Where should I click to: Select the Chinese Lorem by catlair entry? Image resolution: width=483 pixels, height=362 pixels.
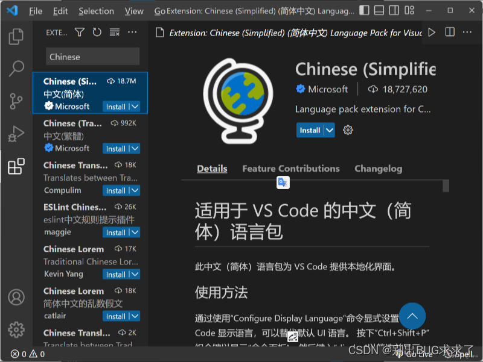pos(90,303)
